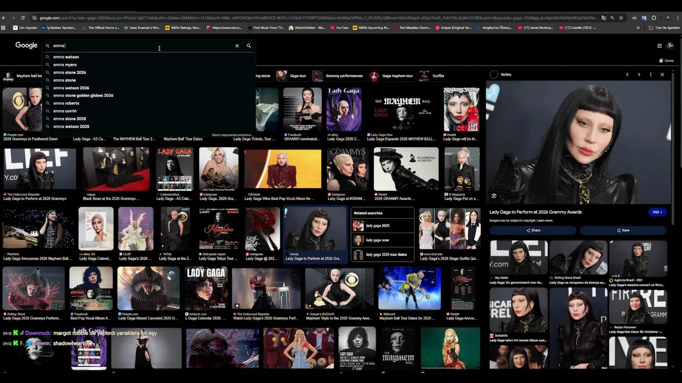Click the Share button in the preview
The height and width of the screenshot is (383, 682).
coord(533,230)
